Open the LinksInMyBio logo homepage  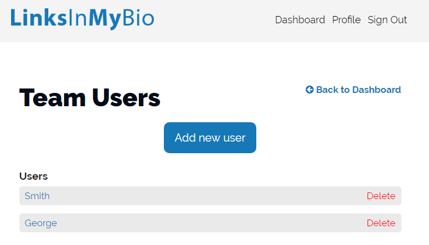click(x=82, y=19)
